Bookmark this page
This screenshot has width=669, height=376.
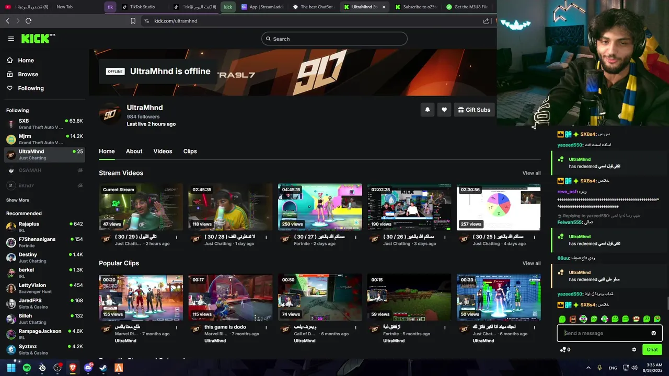(x=133, y=21)
